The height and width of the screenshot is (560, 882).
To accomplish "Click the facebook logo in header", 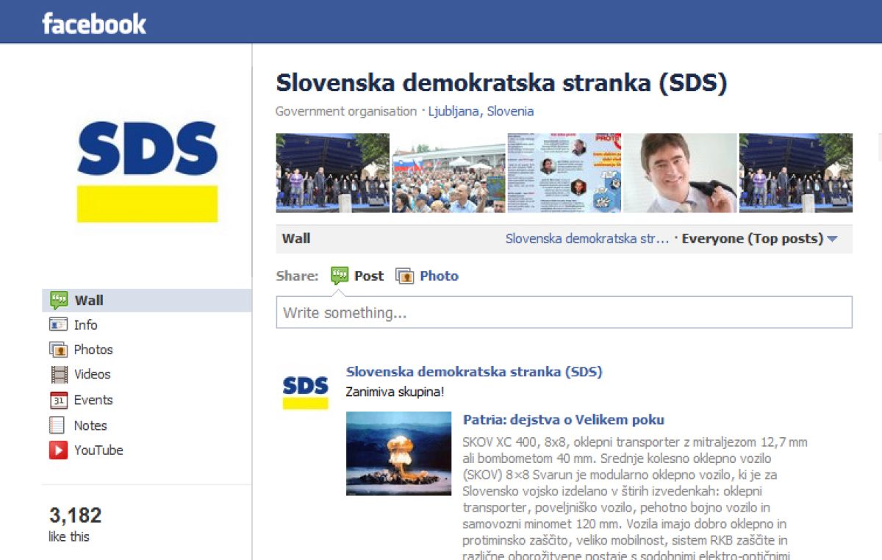I will (x=94, y=24).
